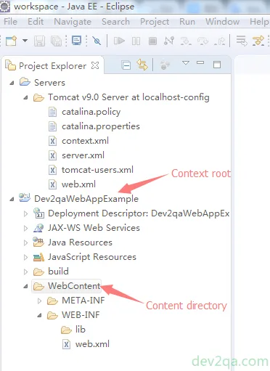Screen dimensions: 270x371
Task: Click the Open Console monitor icon
Action: 77,41
